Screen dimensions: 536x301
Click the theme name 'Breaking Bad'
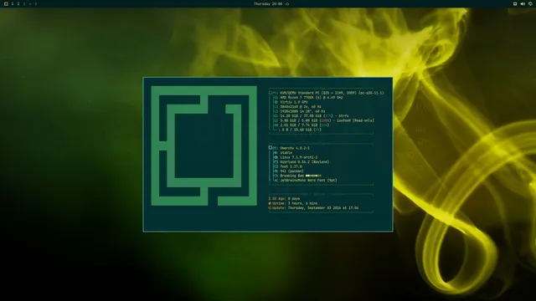[292, 176]
